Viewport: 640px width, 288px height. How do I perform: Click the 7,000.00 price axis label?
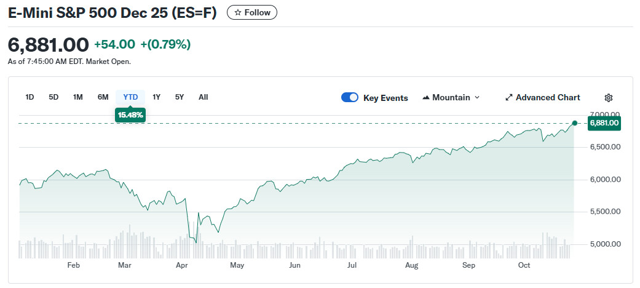point(604,115)
